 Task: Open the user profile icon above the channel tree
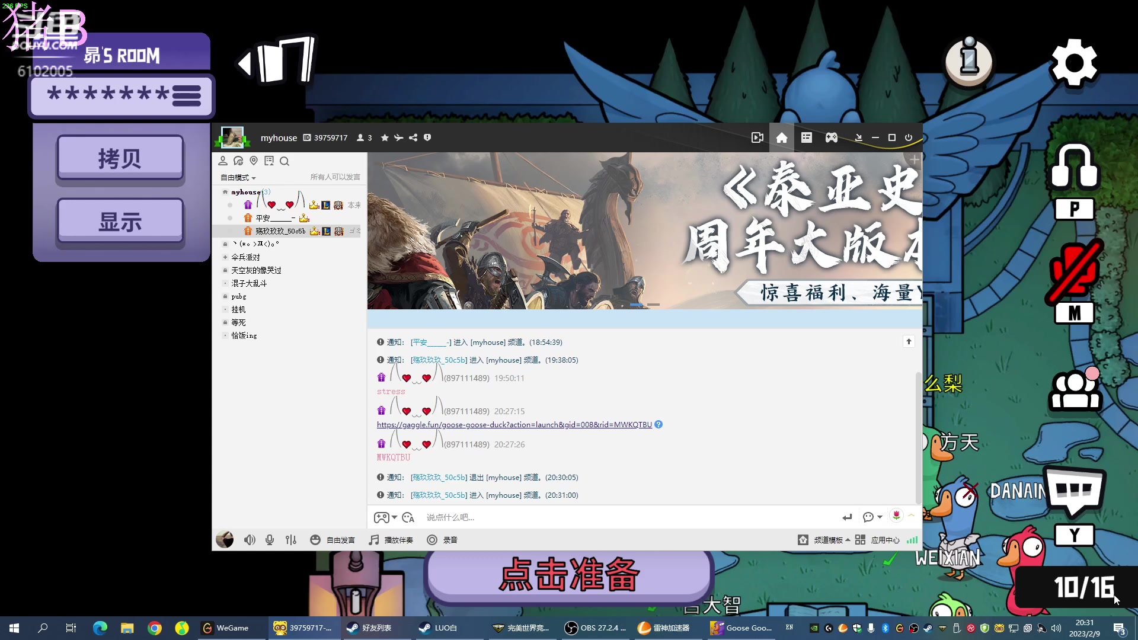point(223,161)
